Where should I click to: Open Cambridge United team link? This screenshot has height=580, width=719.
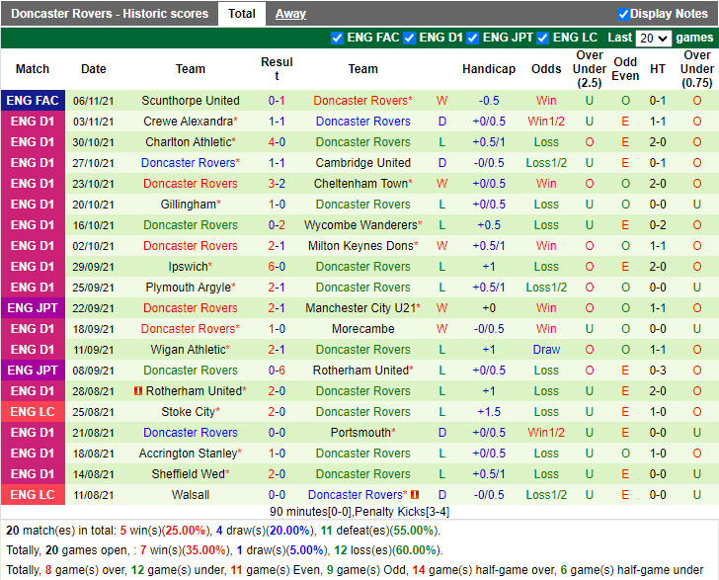(x=362, y=162)
